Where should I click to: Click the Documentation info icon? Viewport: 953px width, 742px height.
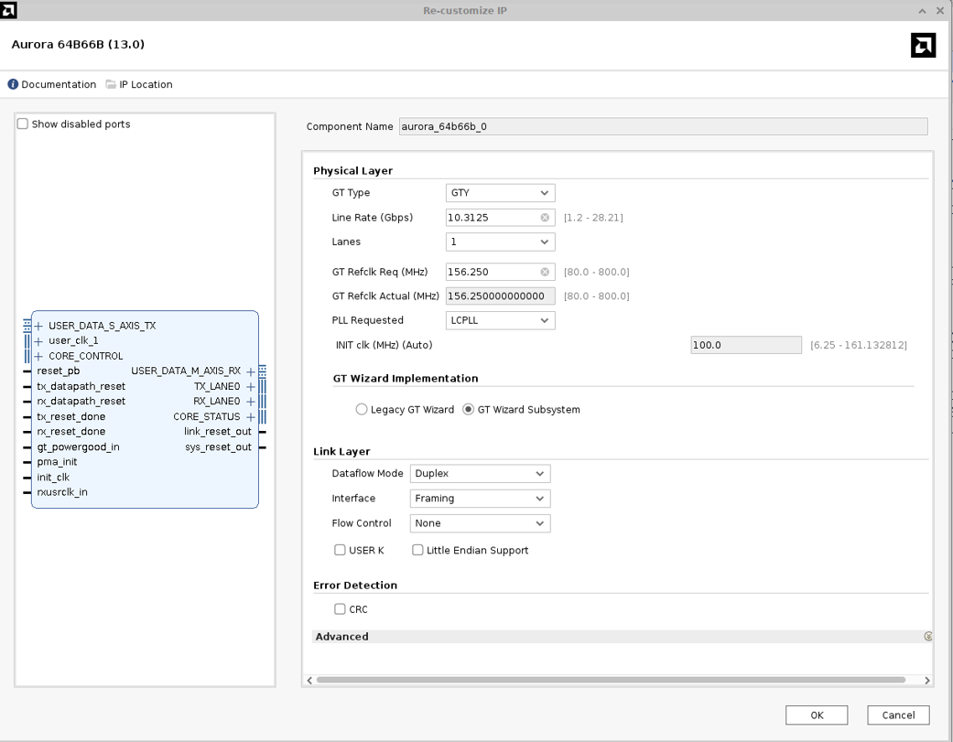pos(12,84)
